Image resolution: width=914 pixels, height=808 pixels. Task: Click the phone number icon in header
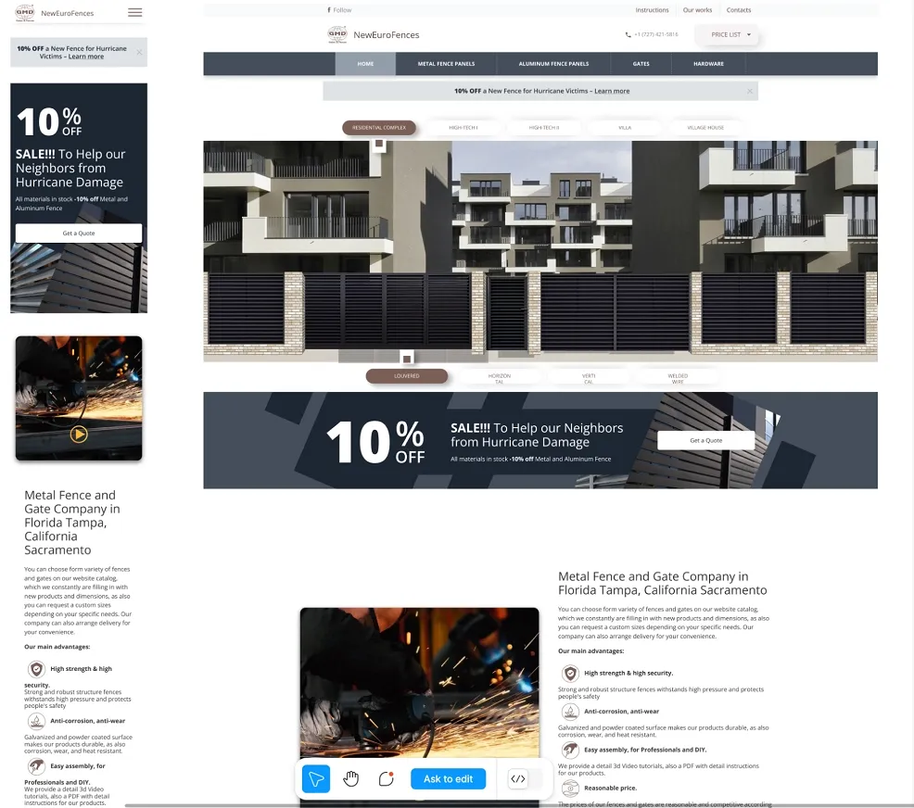coord(628,34)
